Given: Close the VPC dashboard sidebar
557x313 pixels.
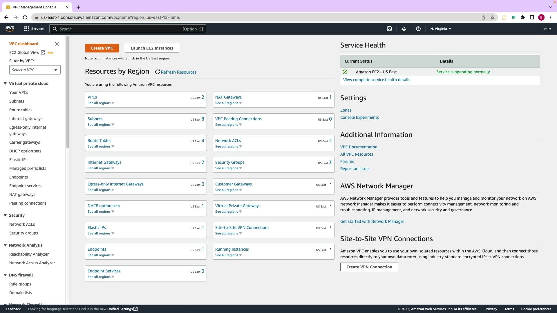Looking at the screenshot, I should click(x=57, y=44).
